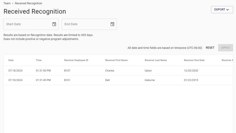This screenshot has height=133, width=236.
Task: Expand the EXPORT dropdown button
Action: click(x=222, y=9)
